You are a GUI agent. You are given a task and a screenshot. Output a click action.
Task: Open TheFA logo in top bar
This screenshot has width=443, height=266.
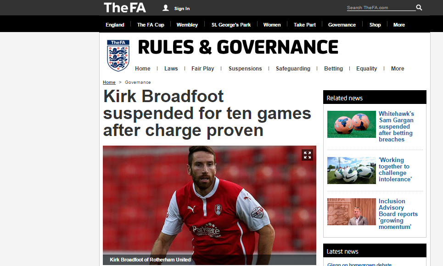coord(125,8)
